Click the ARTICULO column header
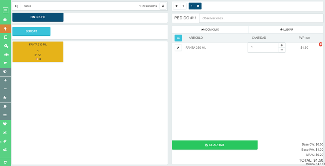Screen dimensions: 325x166 pos(196,38)
